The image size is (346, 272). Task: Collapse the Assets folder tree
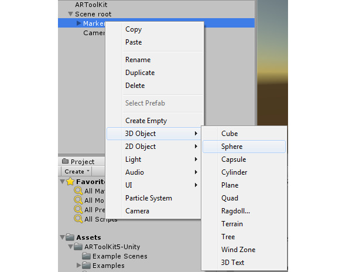pos(63,237)
